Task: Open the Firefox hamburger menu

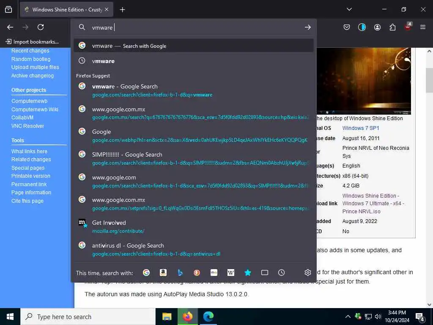Action: tap(423, 27)
